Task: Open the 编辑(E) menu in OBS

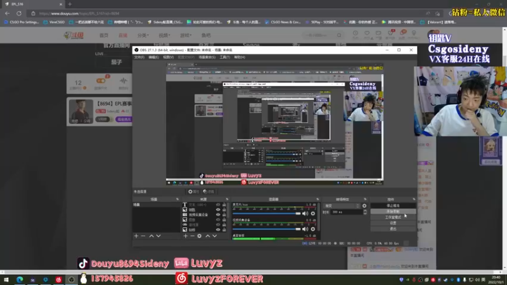Action: pyautogui.click(x=153, y=57)
